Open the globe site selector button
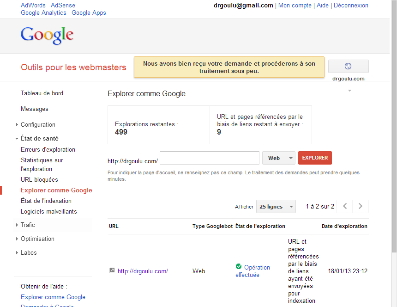Screen dimensions: 397x307 click(x=349, y=66)
